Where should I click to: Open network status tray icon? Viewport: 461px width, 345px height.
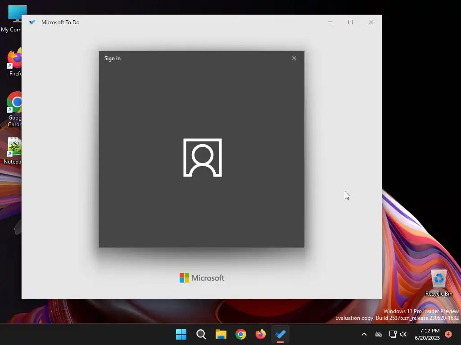click(393, 334)
